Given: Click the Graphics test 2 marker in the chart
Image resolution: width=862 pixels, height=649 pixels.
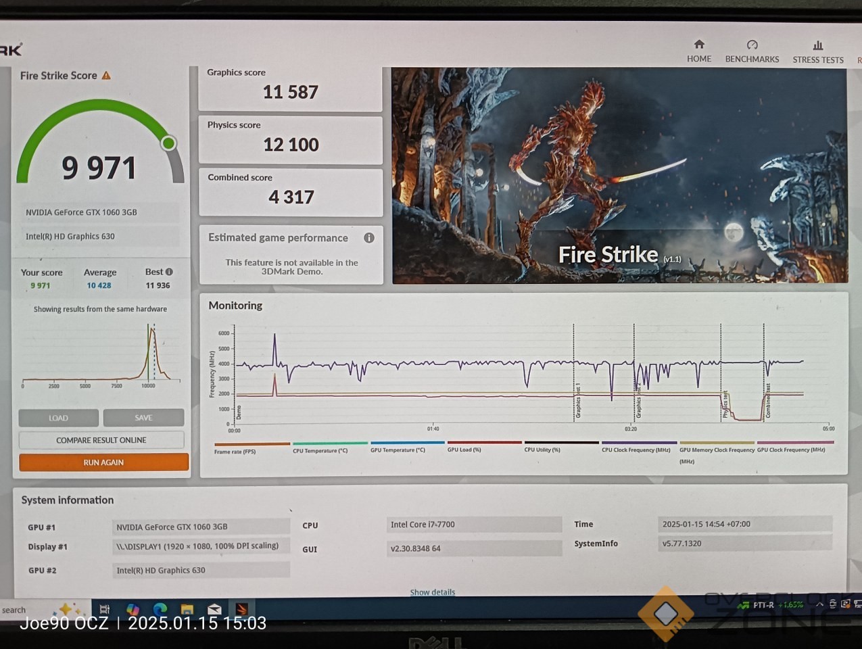Looking at the screenshot, I should (x=638, y=400).
